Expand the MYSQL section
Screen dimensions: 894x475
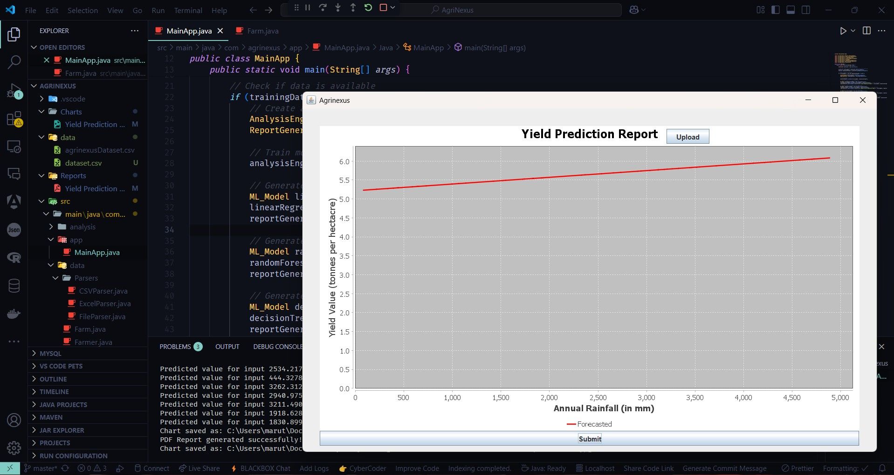tap(50, 354)
